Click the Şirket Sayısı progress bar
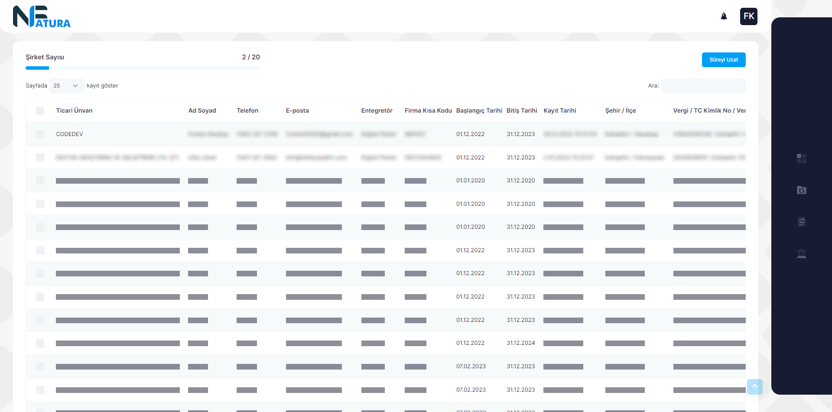The height and width of the screenshot is (412, 832). click(x=143, y=68)
